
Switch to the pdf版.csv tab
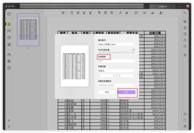(163, 7)
